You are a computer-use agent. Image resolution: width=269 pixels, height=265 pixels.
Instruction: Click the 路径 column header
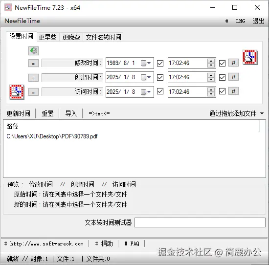click(12, 127)
